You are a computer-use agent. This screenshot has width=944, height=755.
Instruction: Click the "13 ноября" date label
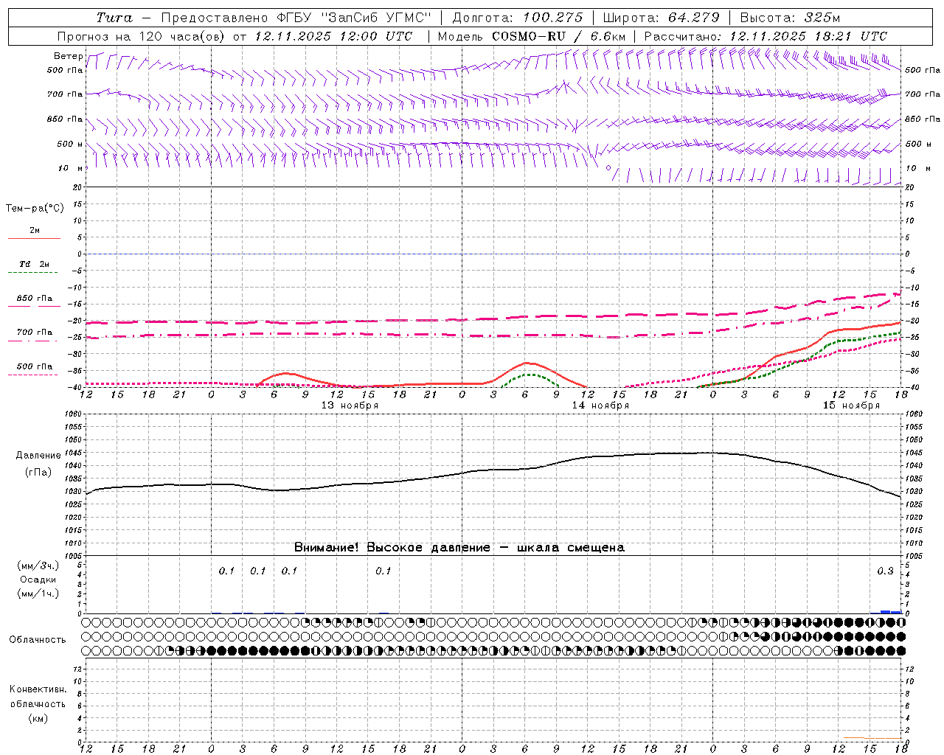350,406
